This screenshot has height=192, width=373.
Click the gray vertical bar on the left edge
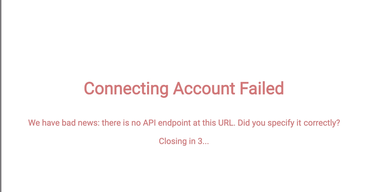[x=1, y=96]
